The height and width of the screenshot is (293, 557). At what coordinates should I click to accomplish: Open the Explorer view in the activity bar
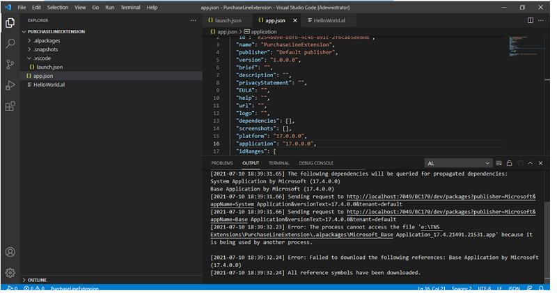[x=10, y=23]
